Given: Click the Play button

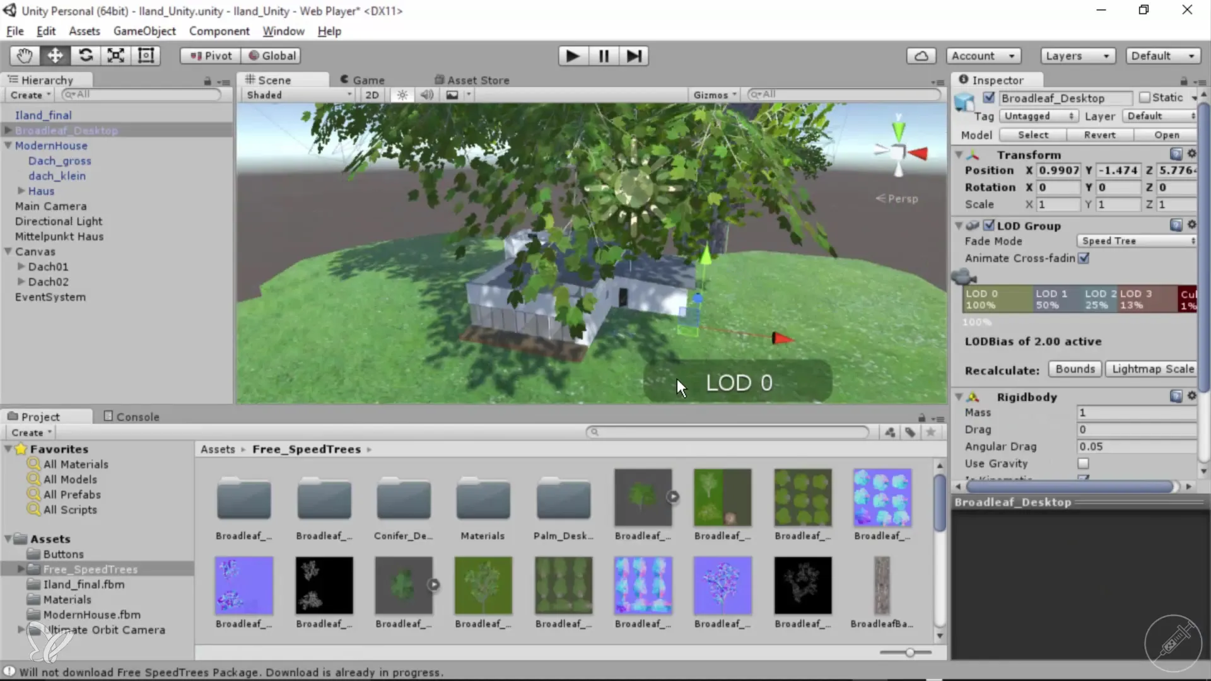Looking at the screenshot, I should tap(573, 56).
